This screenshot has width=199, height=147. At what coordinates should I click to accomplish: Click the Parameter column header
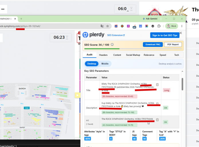(91, 78)
